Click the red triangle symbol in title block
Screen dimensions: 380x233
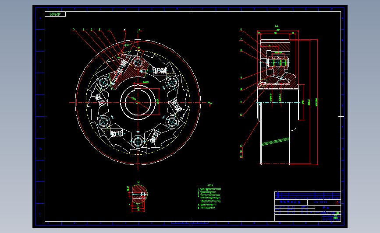click(x=337, y=202)
